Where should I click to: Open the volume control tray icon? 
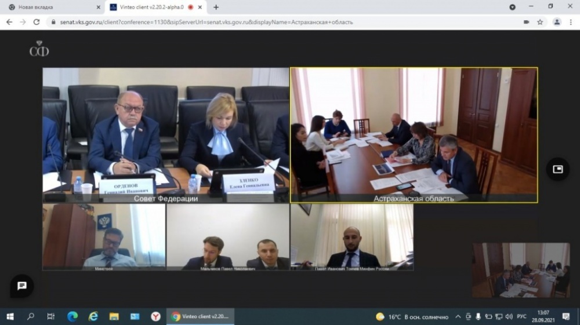point(509,317)
